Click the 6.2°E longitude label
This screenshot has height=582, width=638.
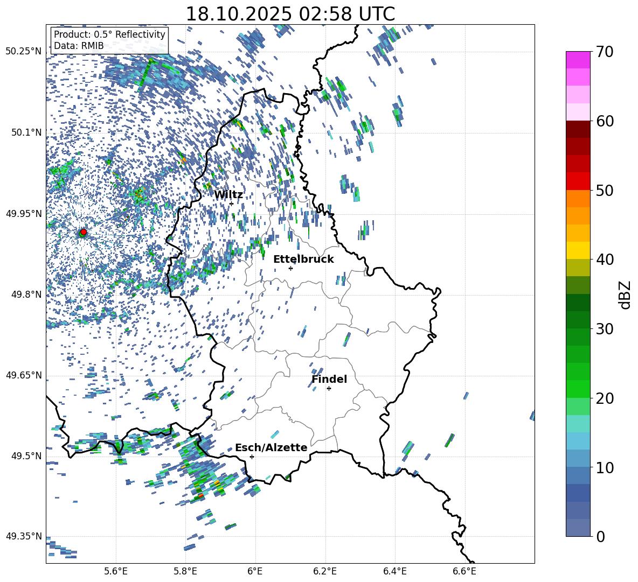(325, 571)
